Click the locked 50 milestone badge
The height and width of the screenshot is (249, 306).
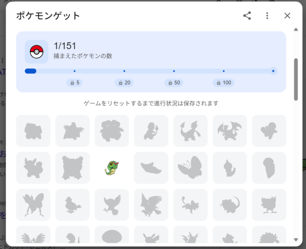(174, 83)
